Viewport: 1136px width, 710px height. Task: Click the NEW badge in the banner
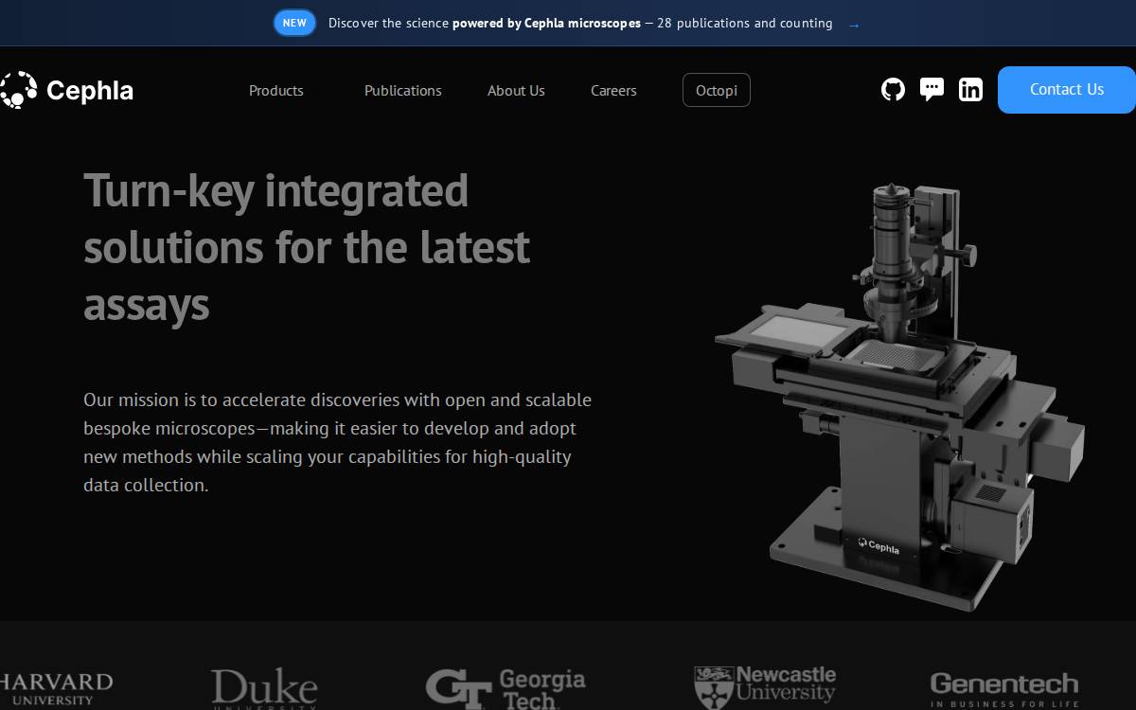pos(294,23)
